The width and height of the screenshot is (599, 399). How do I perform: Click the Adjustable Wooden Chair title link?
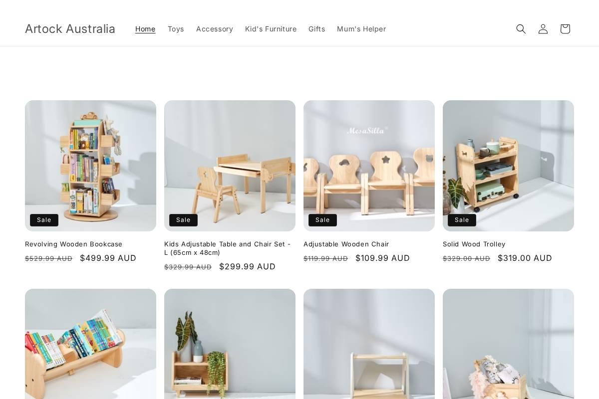[346, 244]
